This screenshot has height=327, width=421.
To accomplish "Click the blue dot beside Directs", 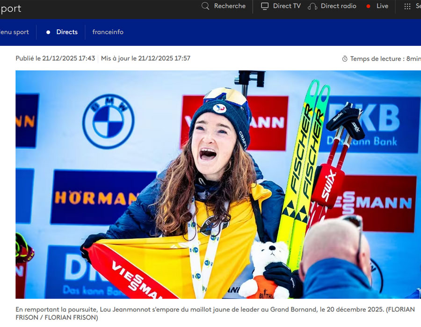I will pos(49,32).
